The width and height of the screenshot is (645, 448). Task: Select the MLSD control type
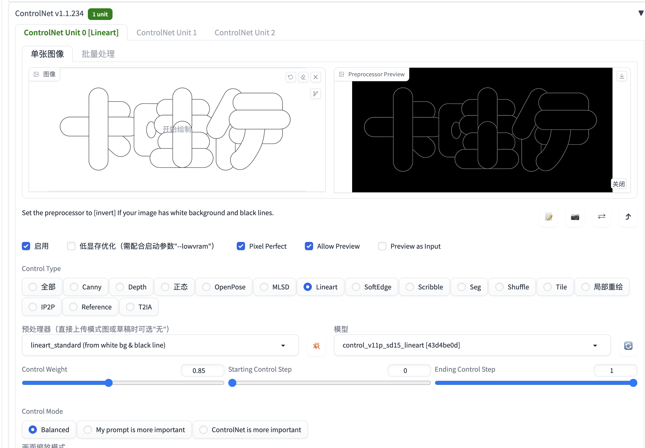click(274, 287)
